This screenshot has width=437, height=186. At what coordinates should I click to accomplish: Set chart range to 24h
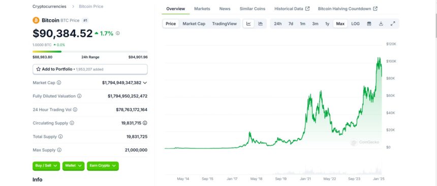click(277, 24)
